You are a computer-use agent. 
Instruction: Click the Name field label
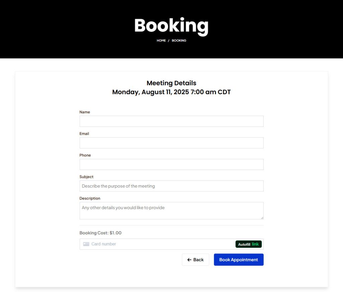[x=85, y=112]
